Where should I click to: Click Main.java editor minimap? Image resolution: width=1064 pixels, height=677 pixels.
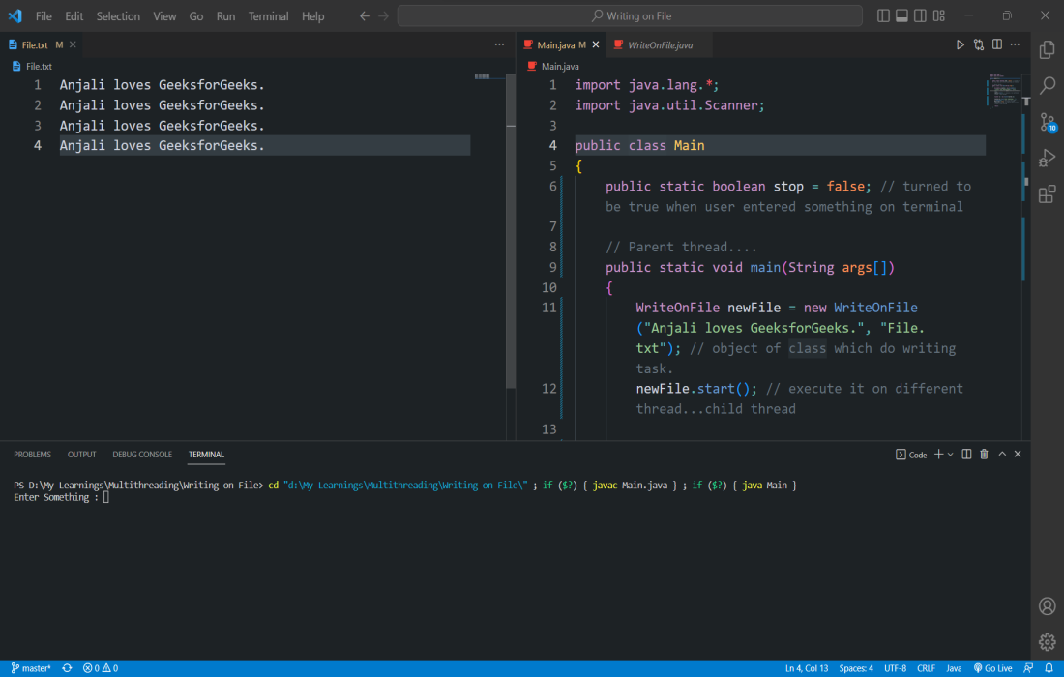coord(1003,91)
